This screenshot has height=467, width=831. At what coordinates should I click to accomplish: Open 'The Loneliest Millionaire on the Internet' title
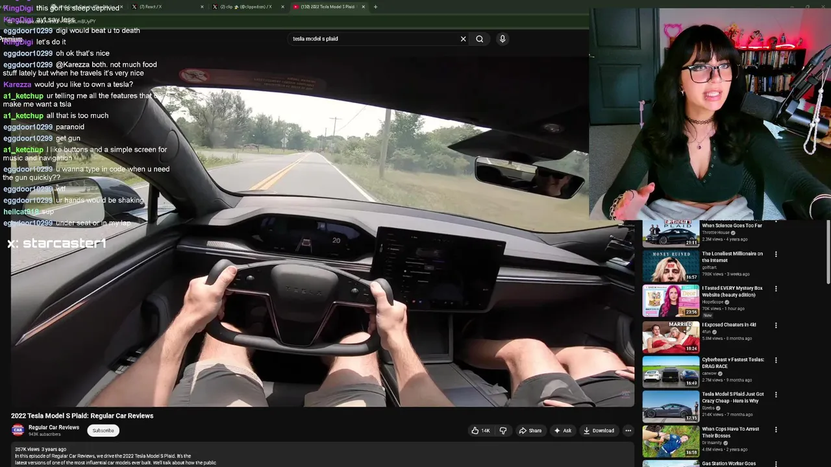[x=732, y=257]
